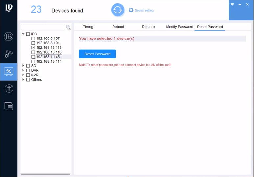
Task: Open the camera Device Config sidebar icon
Action: point(9,54)
